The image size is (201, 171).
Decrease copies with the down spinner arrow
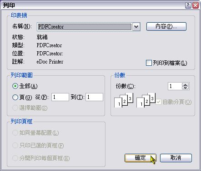click(186, 88)
